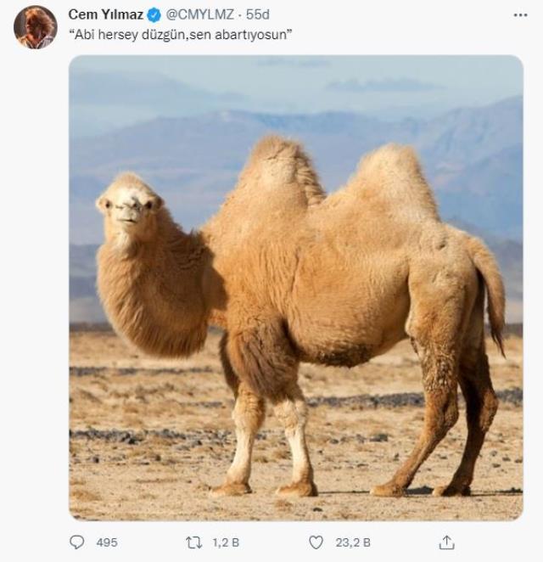Image resolution: width=543 pixels, height=562 pixels.
Task: Open Cem Yılmaz's profile avatar picture
Action: [x=36, y=27]
